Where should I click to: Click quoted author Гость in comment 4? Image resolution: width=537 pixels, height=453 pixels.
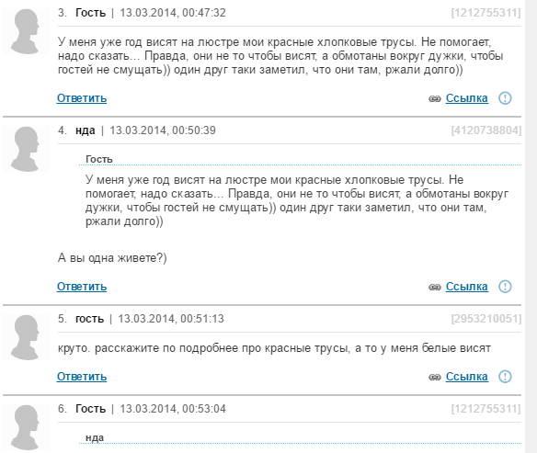click(99, 159)
